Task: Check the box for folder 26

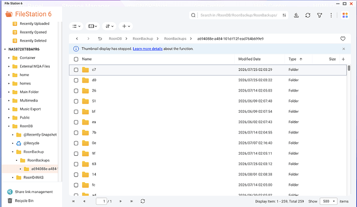Action: 76,91
